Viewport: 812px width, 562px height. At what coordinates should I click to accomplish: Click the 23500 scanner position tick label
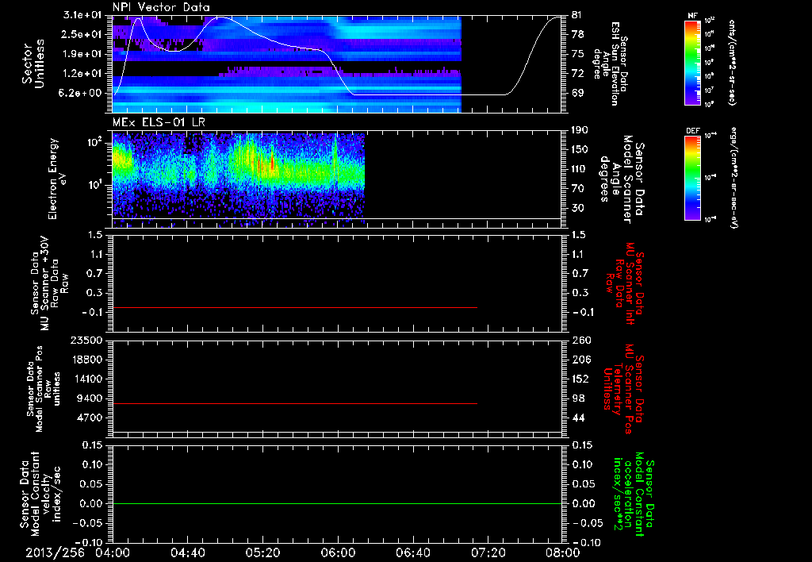86,340
